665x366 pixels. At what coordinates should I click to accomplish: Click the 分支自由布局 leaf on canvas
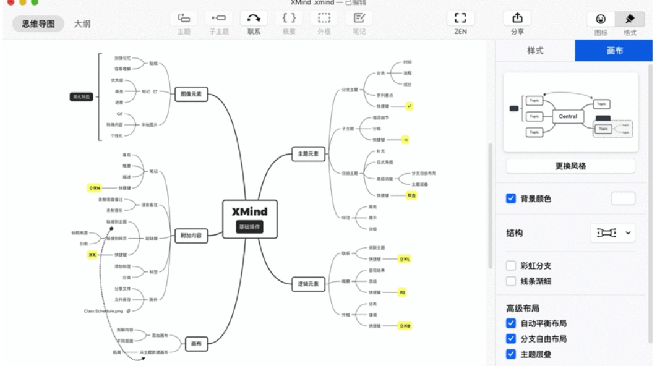pyautogui.click(x=424, y=173)
